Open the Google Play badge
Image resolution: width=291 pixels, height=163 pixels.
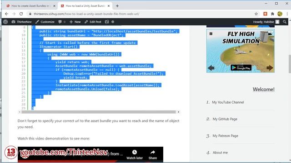click(x=241, y=67)
